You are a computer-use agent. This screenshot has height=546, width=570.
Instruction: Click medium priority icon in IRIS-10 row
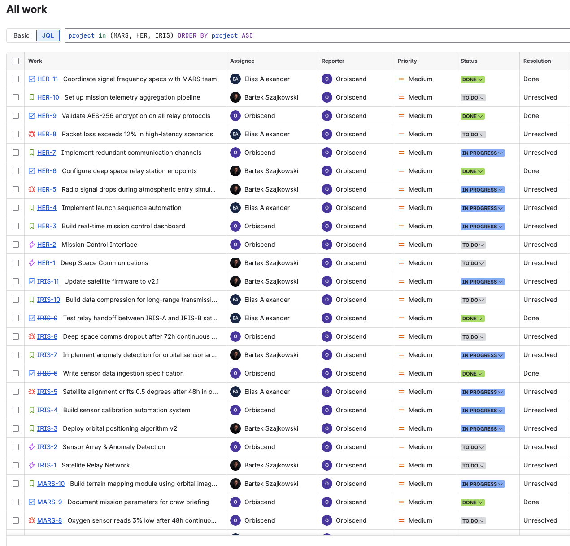(x=401, y=300)
